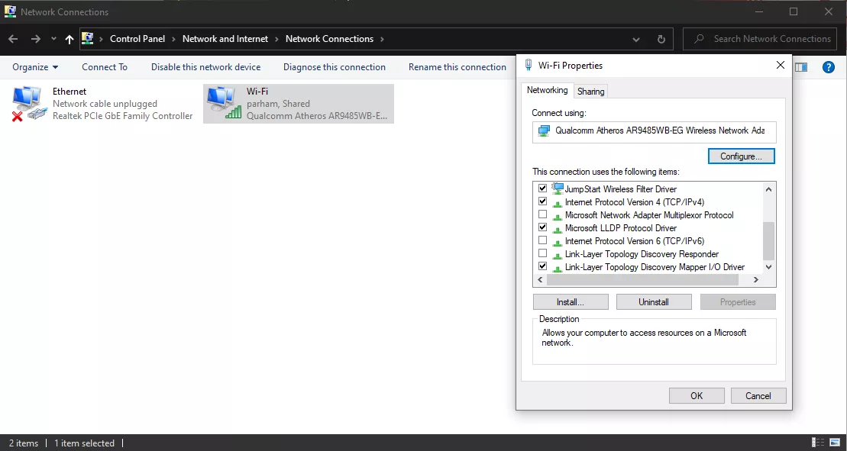Switch to details view icon in status bar

pos(819,443)
